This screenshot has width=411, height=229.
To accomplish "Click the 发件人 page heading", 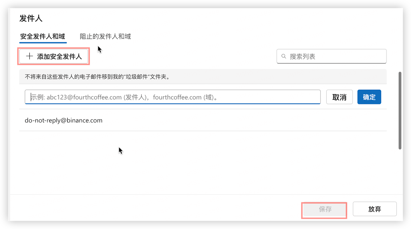I will click(x=31, y=18).
